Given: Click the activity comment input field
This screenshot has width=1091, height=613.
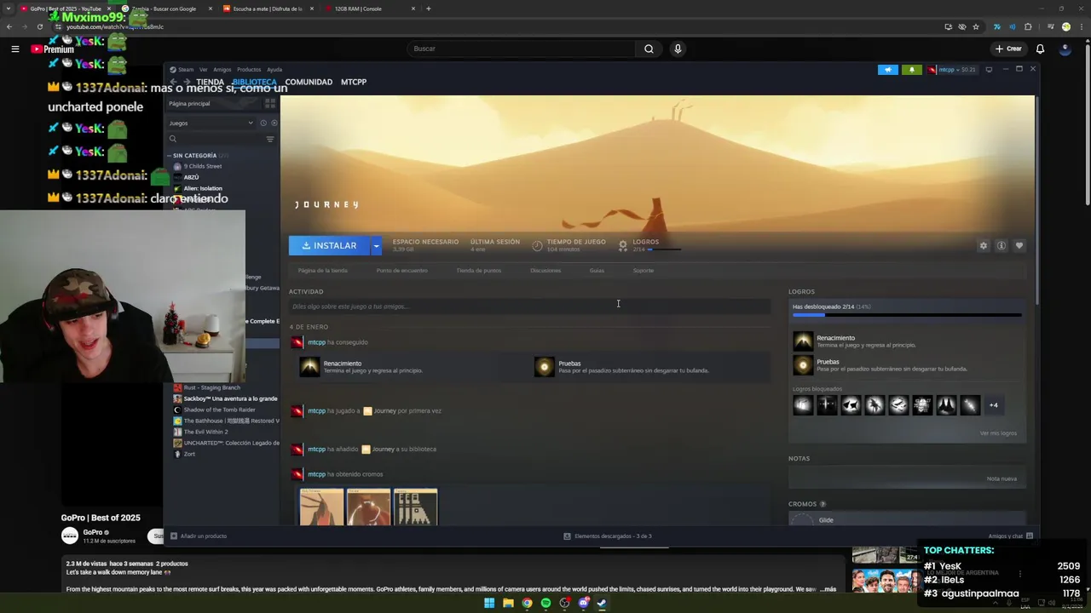Looking at the screenshot, I should (x=529, y=306).
